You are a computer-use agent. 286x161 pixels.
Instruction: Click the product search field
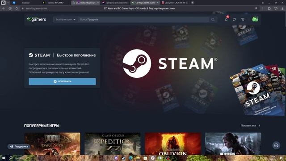tap(144, 20)
